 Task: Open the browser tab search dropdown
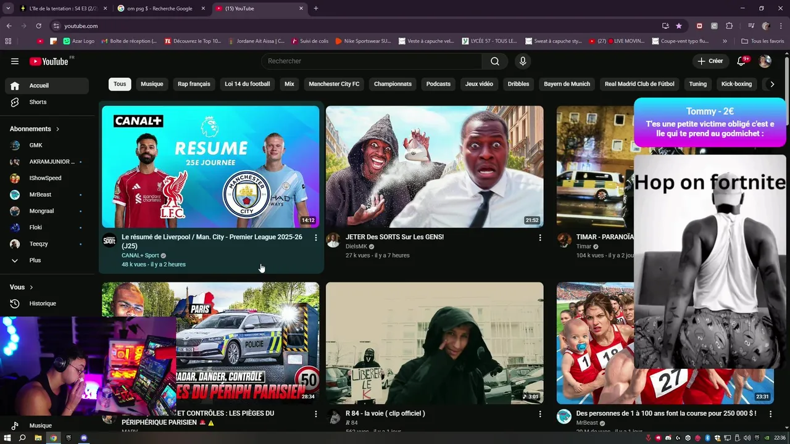pyautogui.click(x=8, y=8)
